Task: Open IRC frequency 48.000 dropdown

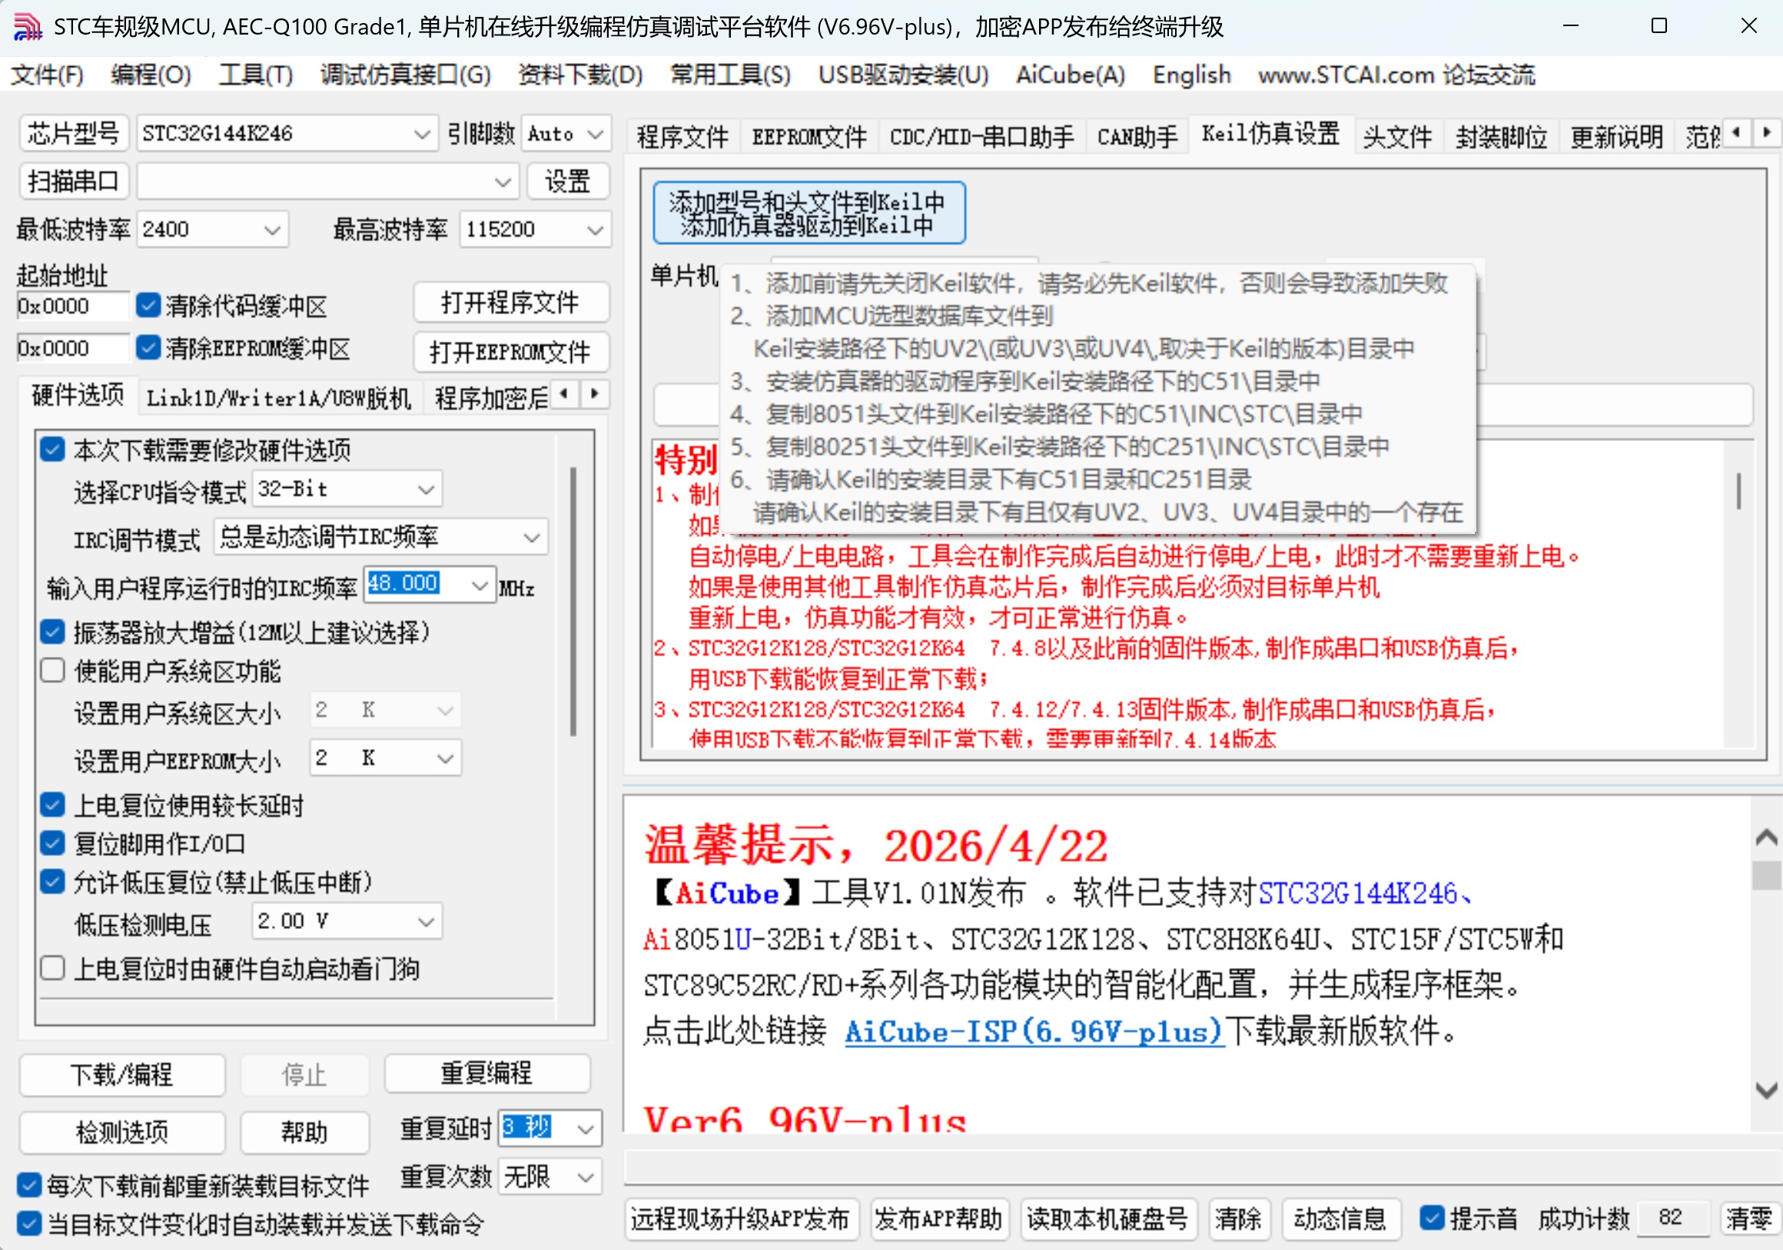Action: 430,585
